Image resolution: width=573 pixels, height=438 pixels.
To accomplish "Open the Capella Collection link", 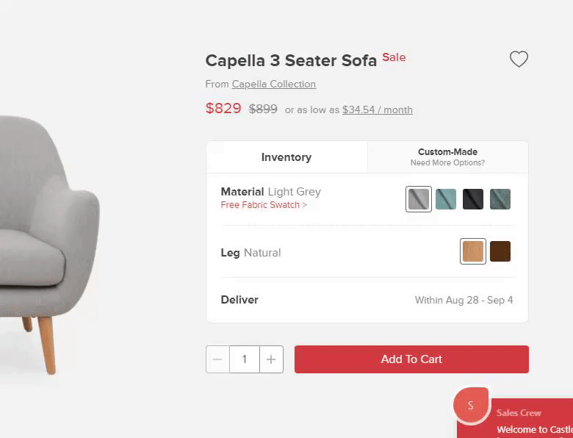I will click(x=274, y=84).
